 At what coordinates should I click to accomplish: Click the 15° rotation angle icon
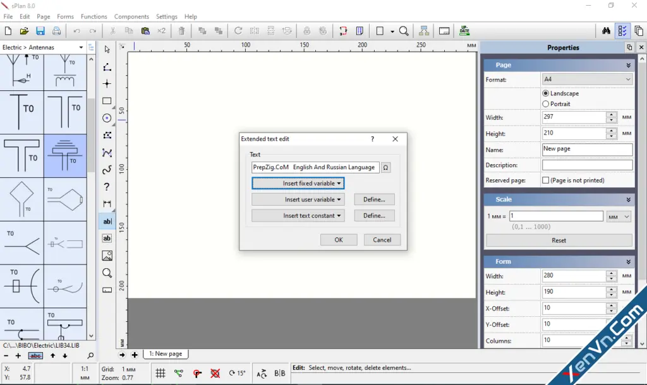238,373
